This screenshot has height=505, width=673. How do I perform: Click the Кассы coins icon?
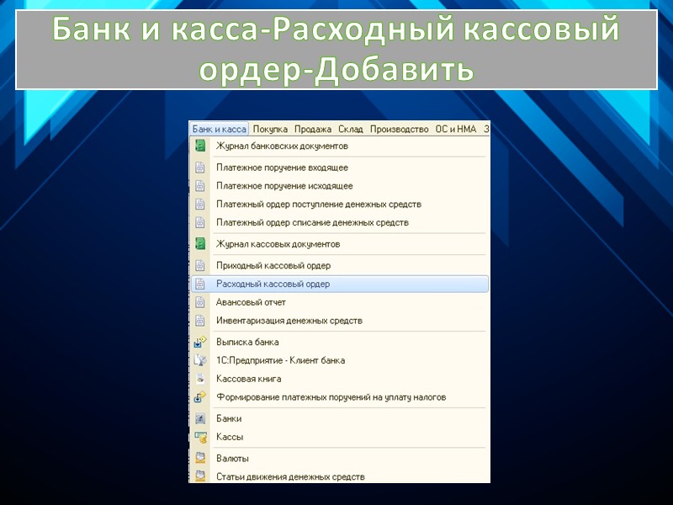[x=200, y=437]
